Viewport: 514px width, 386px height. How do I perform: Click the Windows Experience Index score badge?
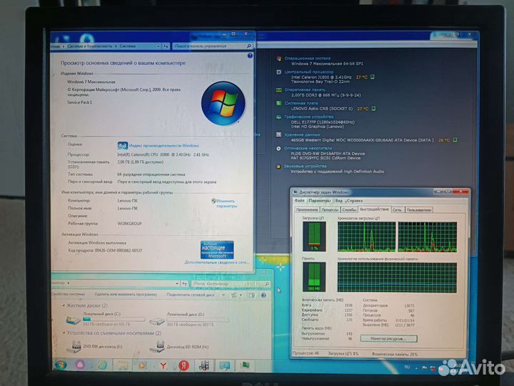(122, 145)
